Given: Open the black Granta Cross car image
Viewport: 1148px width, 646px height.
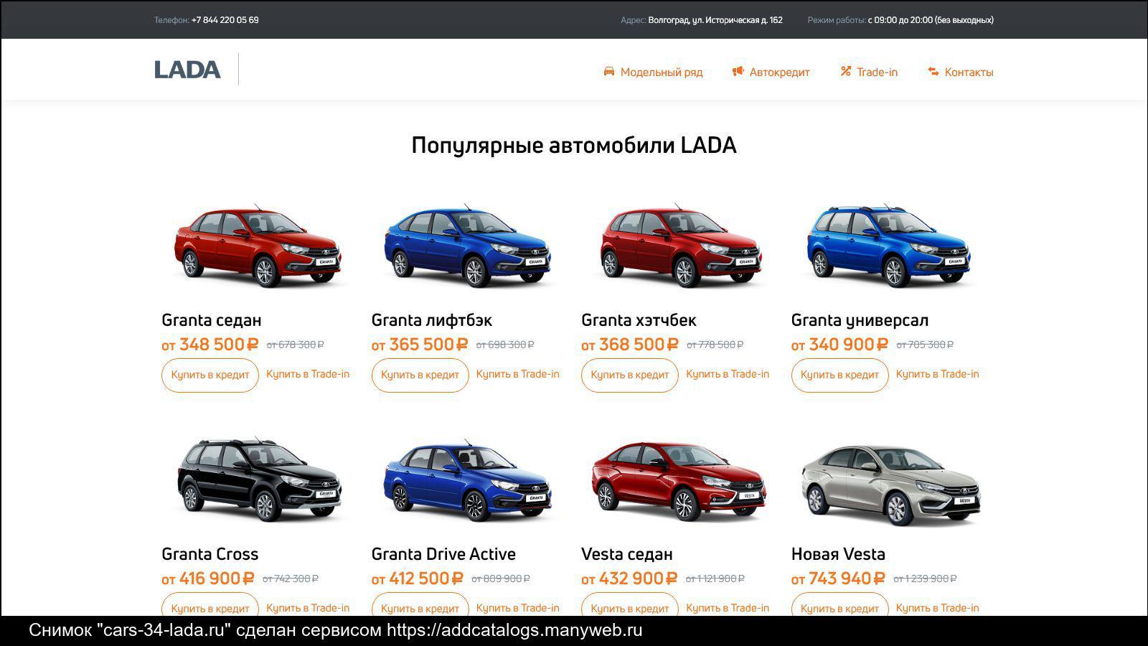Looking at the screenshot, I should click(x=259, y=479).
